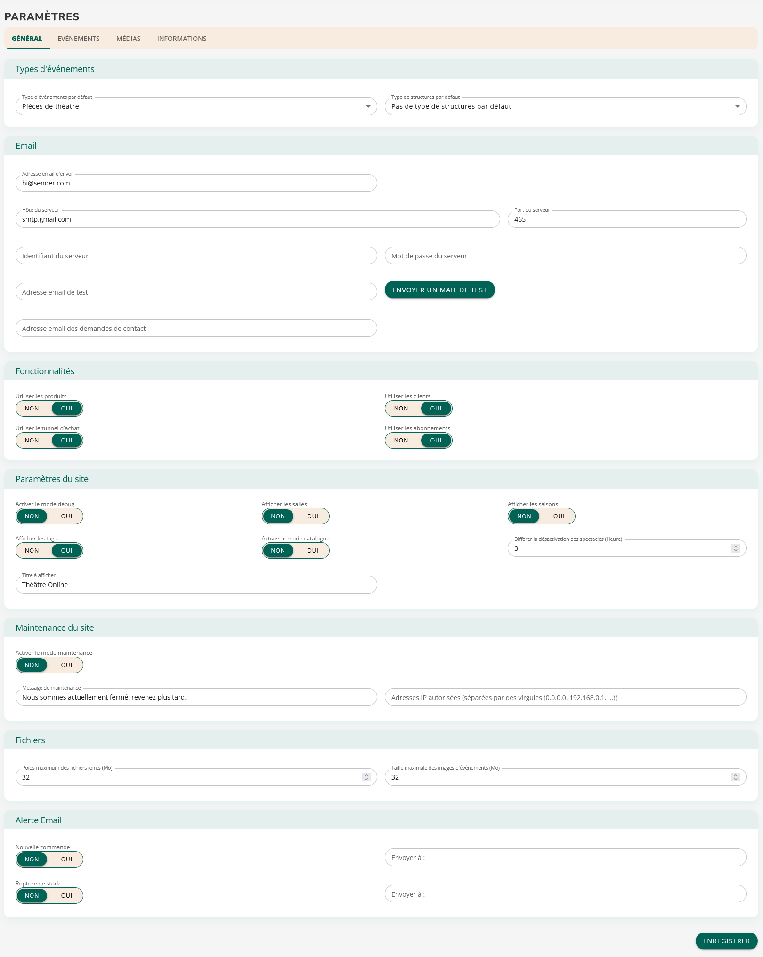Click stepper arrows on deactivation delay field
Image resolution: width=763 pixels, height=957 pixels.
(735, 548)
